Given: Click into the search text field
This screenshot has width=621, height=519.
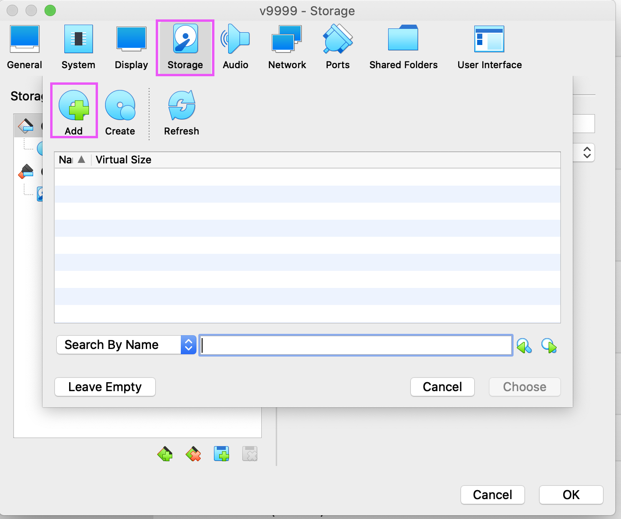Looking at the screenshot, I should pyautogui.click(x=355, y=345).
